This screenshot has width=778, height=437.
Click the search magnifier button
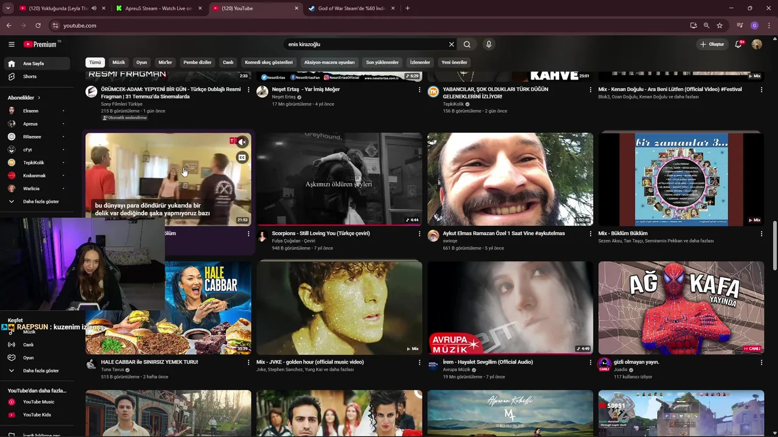[467, 44]
